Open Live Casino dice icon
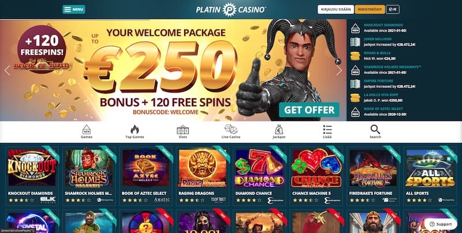The image size is (462, 233). click(230, 129)
